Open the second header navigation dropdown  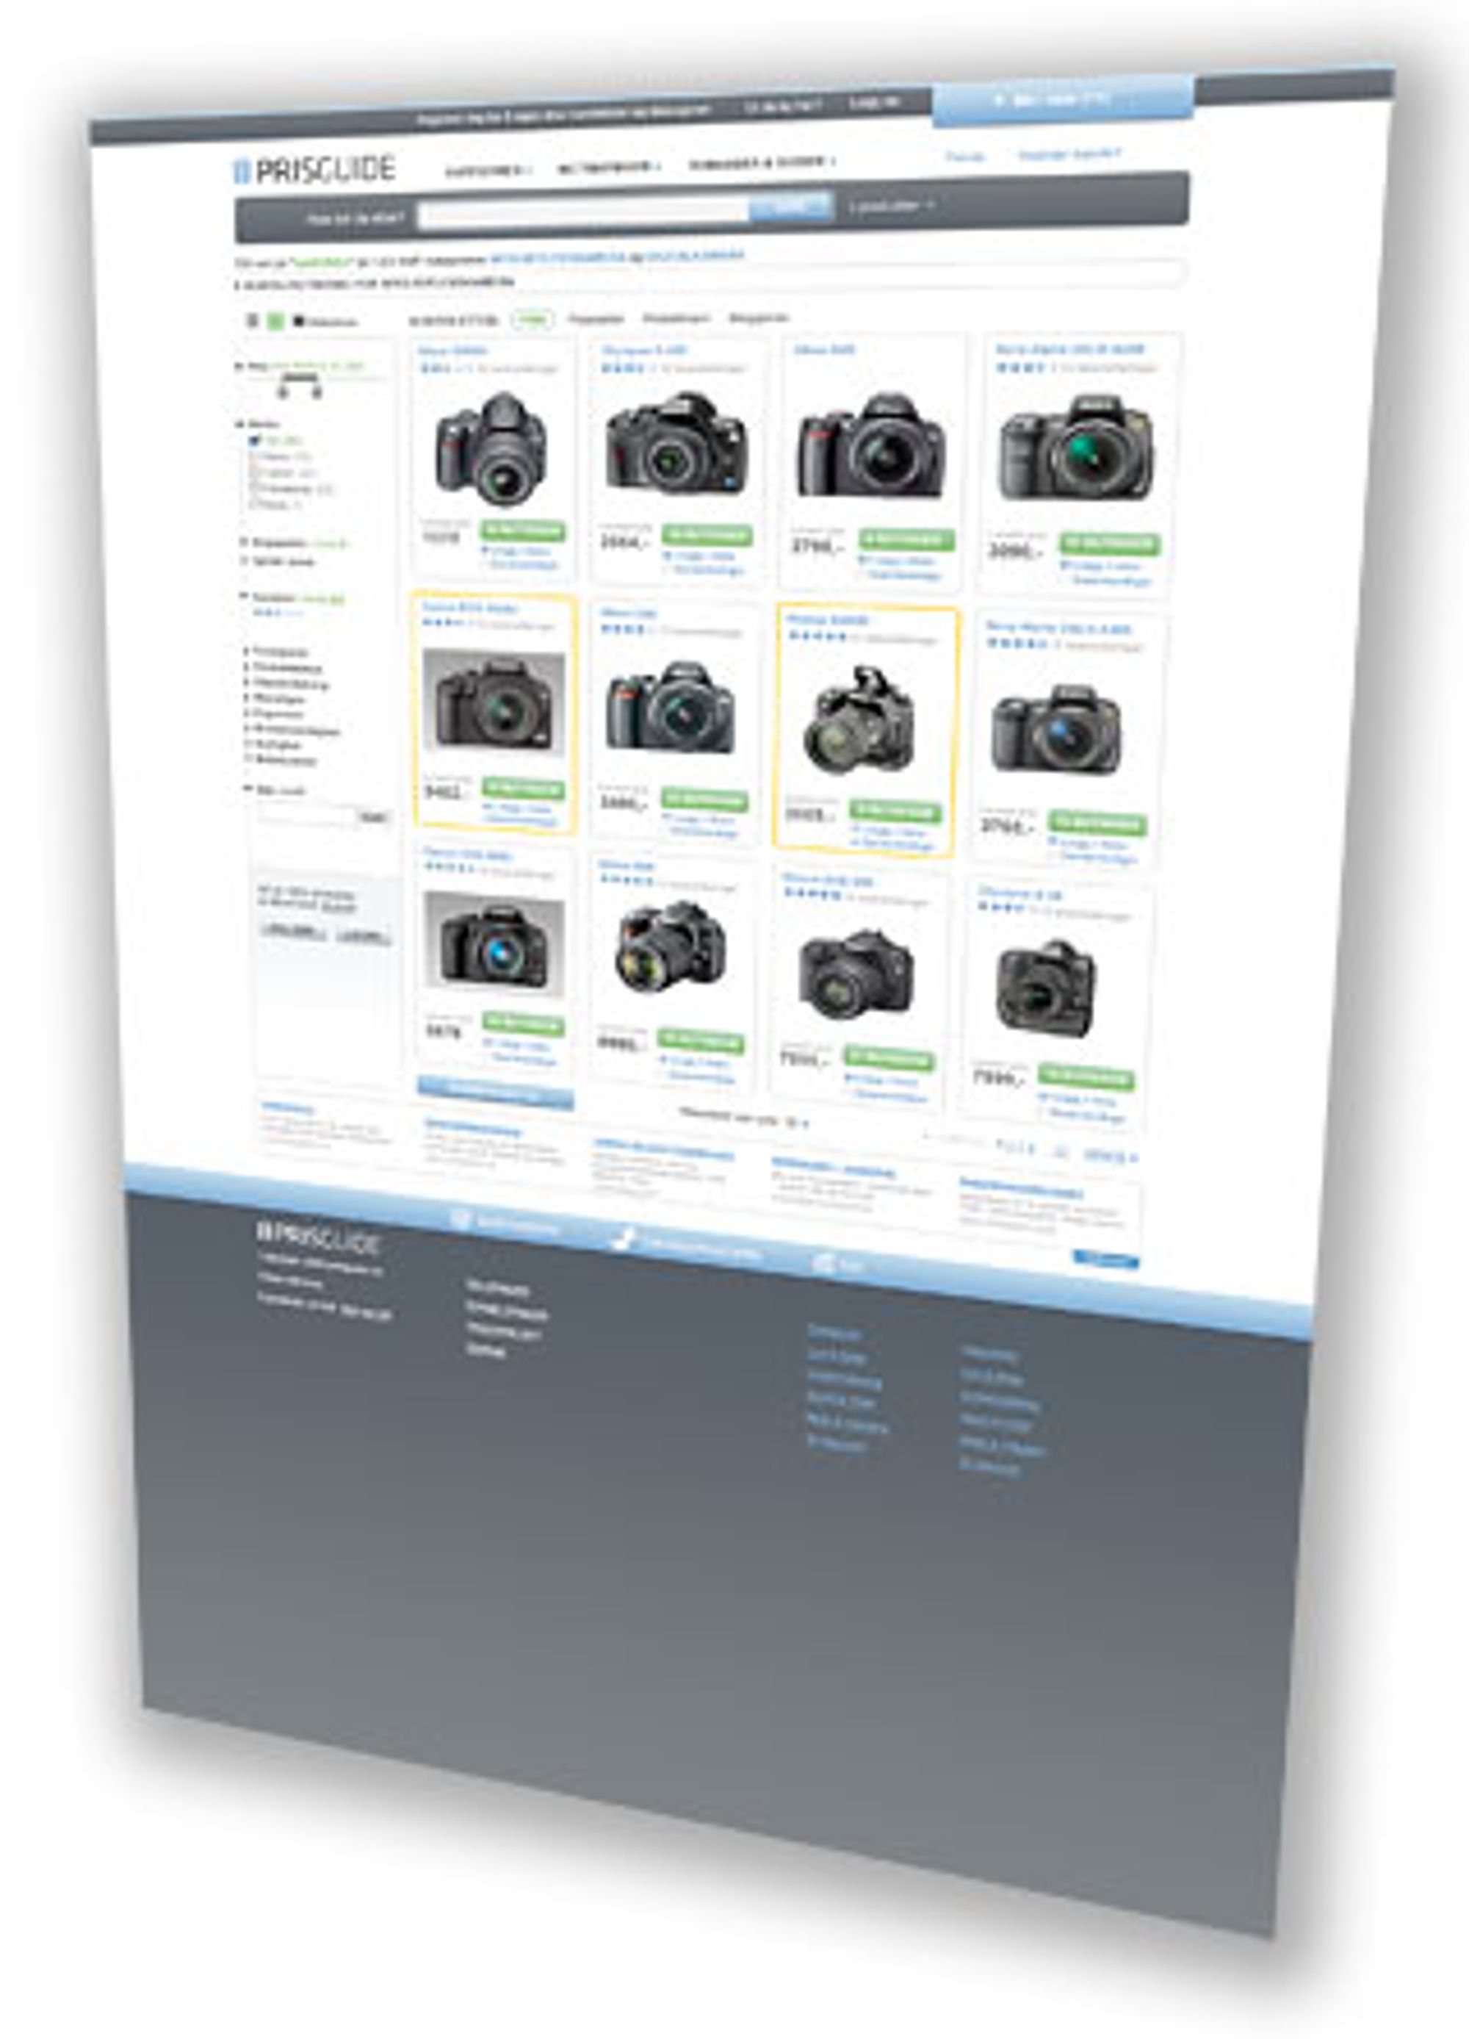click(609, 168)
